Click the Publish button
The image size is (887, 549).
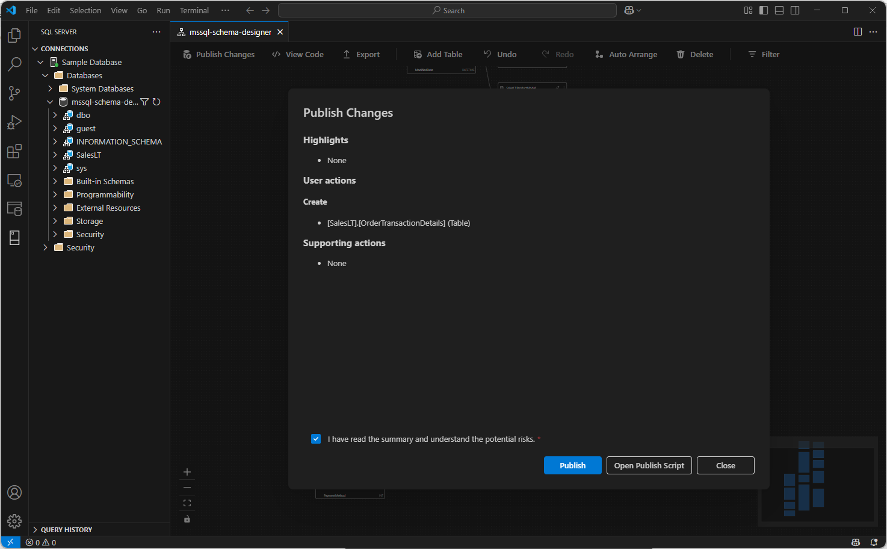click(572, 465)
